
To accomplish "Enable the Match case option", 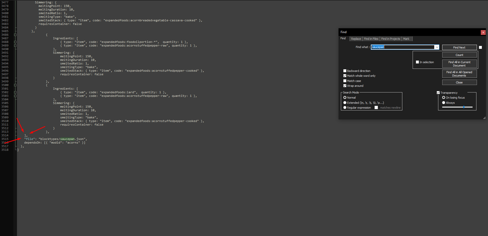I will pyautogui.click(x=345, y=81).
